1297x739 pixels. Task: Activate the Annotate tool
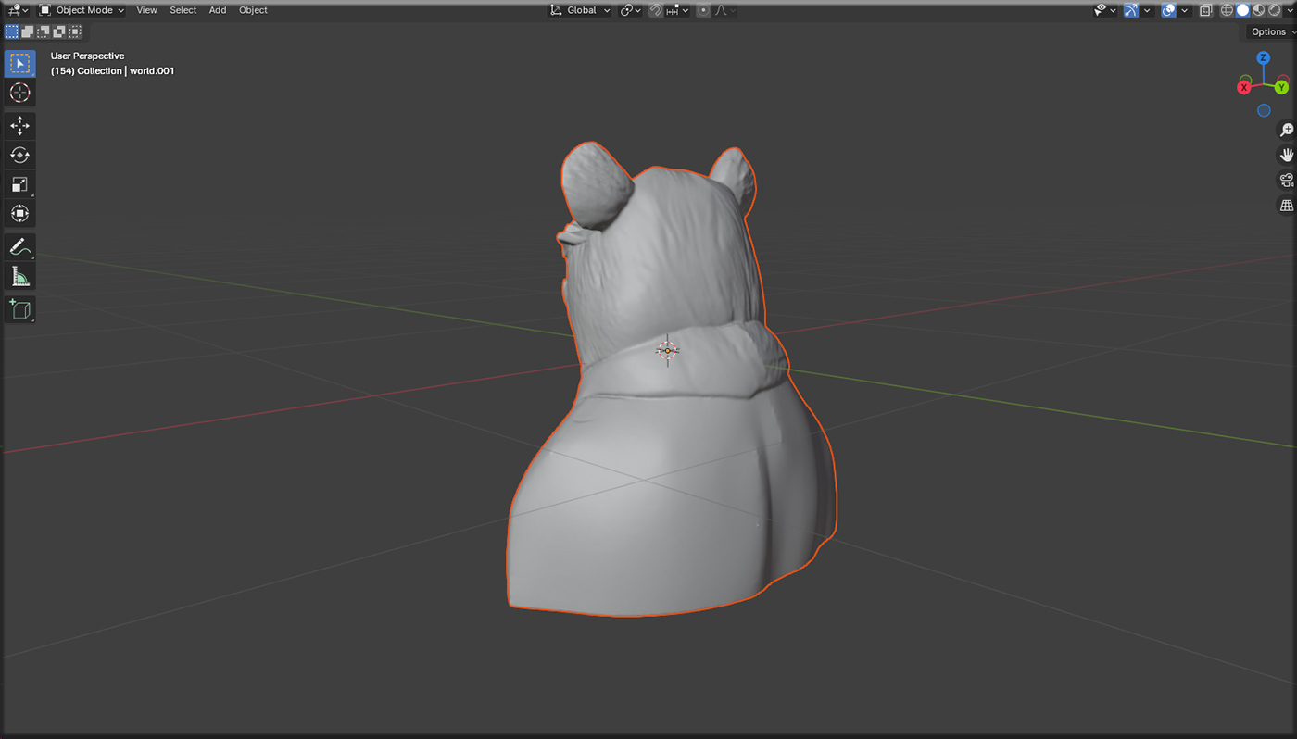click(x=19, y=246)
